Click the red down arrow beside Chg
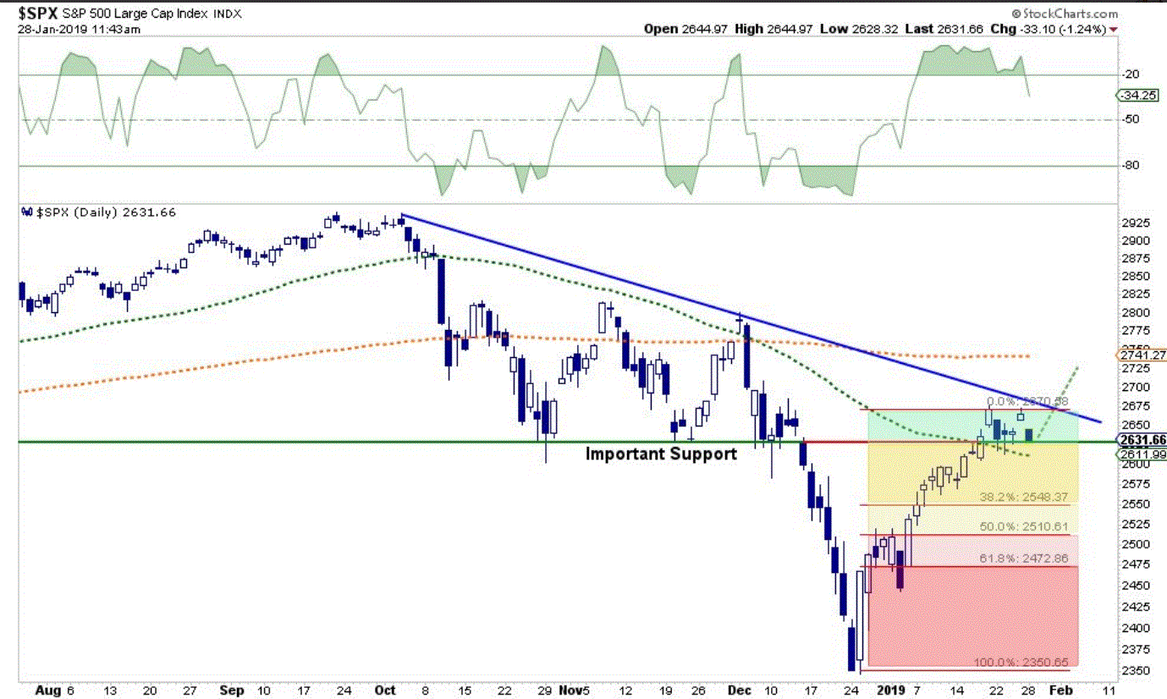 point(1112,30)
